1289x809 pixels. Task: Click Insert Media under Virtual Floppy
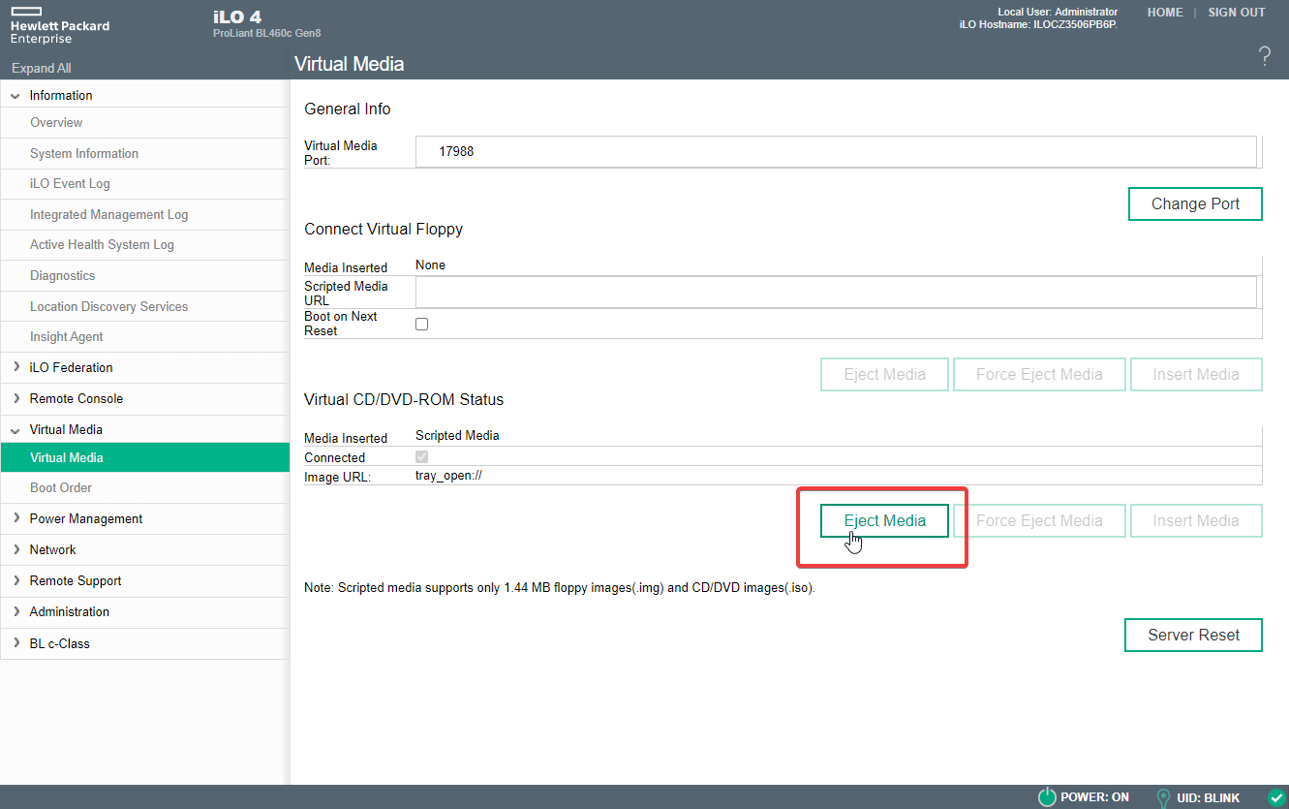point(1196,374)
